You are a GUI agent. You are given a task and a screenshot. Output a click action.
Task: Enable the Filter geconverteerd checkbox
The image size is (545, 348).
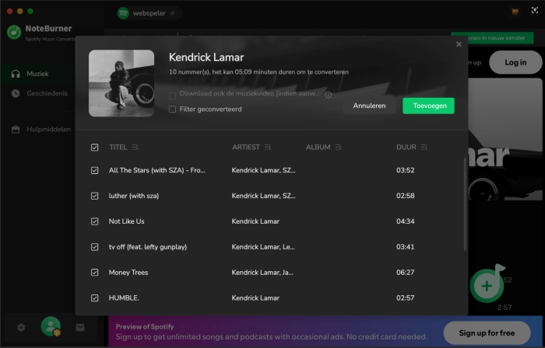pos(172,110)
